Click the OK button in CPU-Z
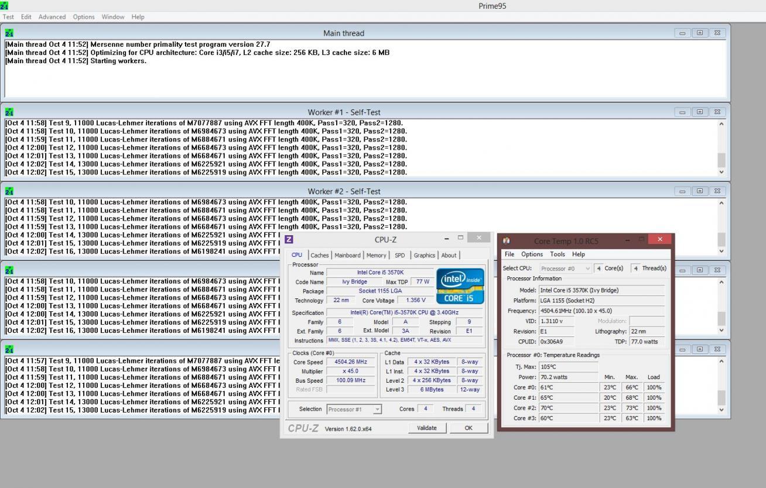 point(469,428)
